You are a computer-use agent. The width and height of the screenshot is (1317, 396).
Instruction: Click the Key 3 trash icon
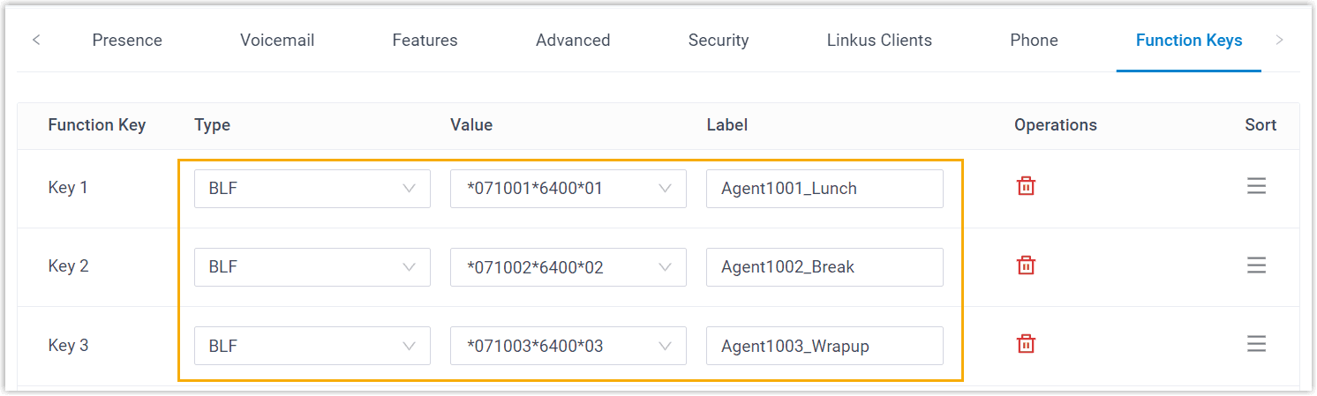pos(1026,344)
